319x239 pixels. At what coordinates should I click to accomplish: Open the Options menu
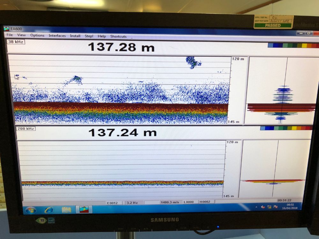coord(37,35)
